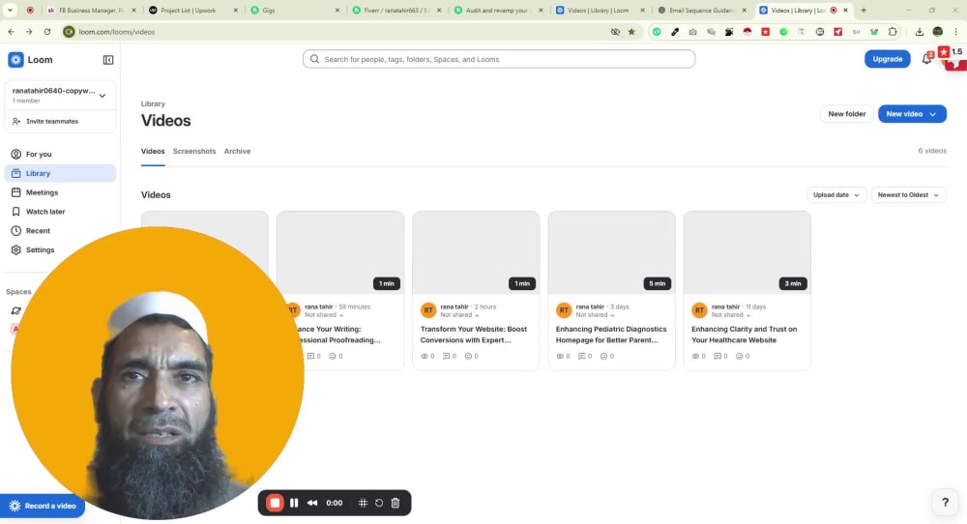The width and height of the screenshot is (967, 524).
Task: Open the drawing grid tool in recorder bar
Action: pos(363,503)
